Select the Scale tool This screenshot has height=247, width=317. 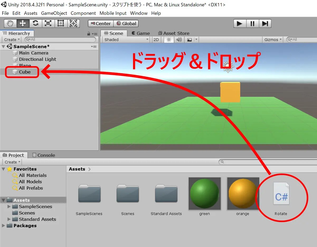pyautogui.click(x=48, y=24)
